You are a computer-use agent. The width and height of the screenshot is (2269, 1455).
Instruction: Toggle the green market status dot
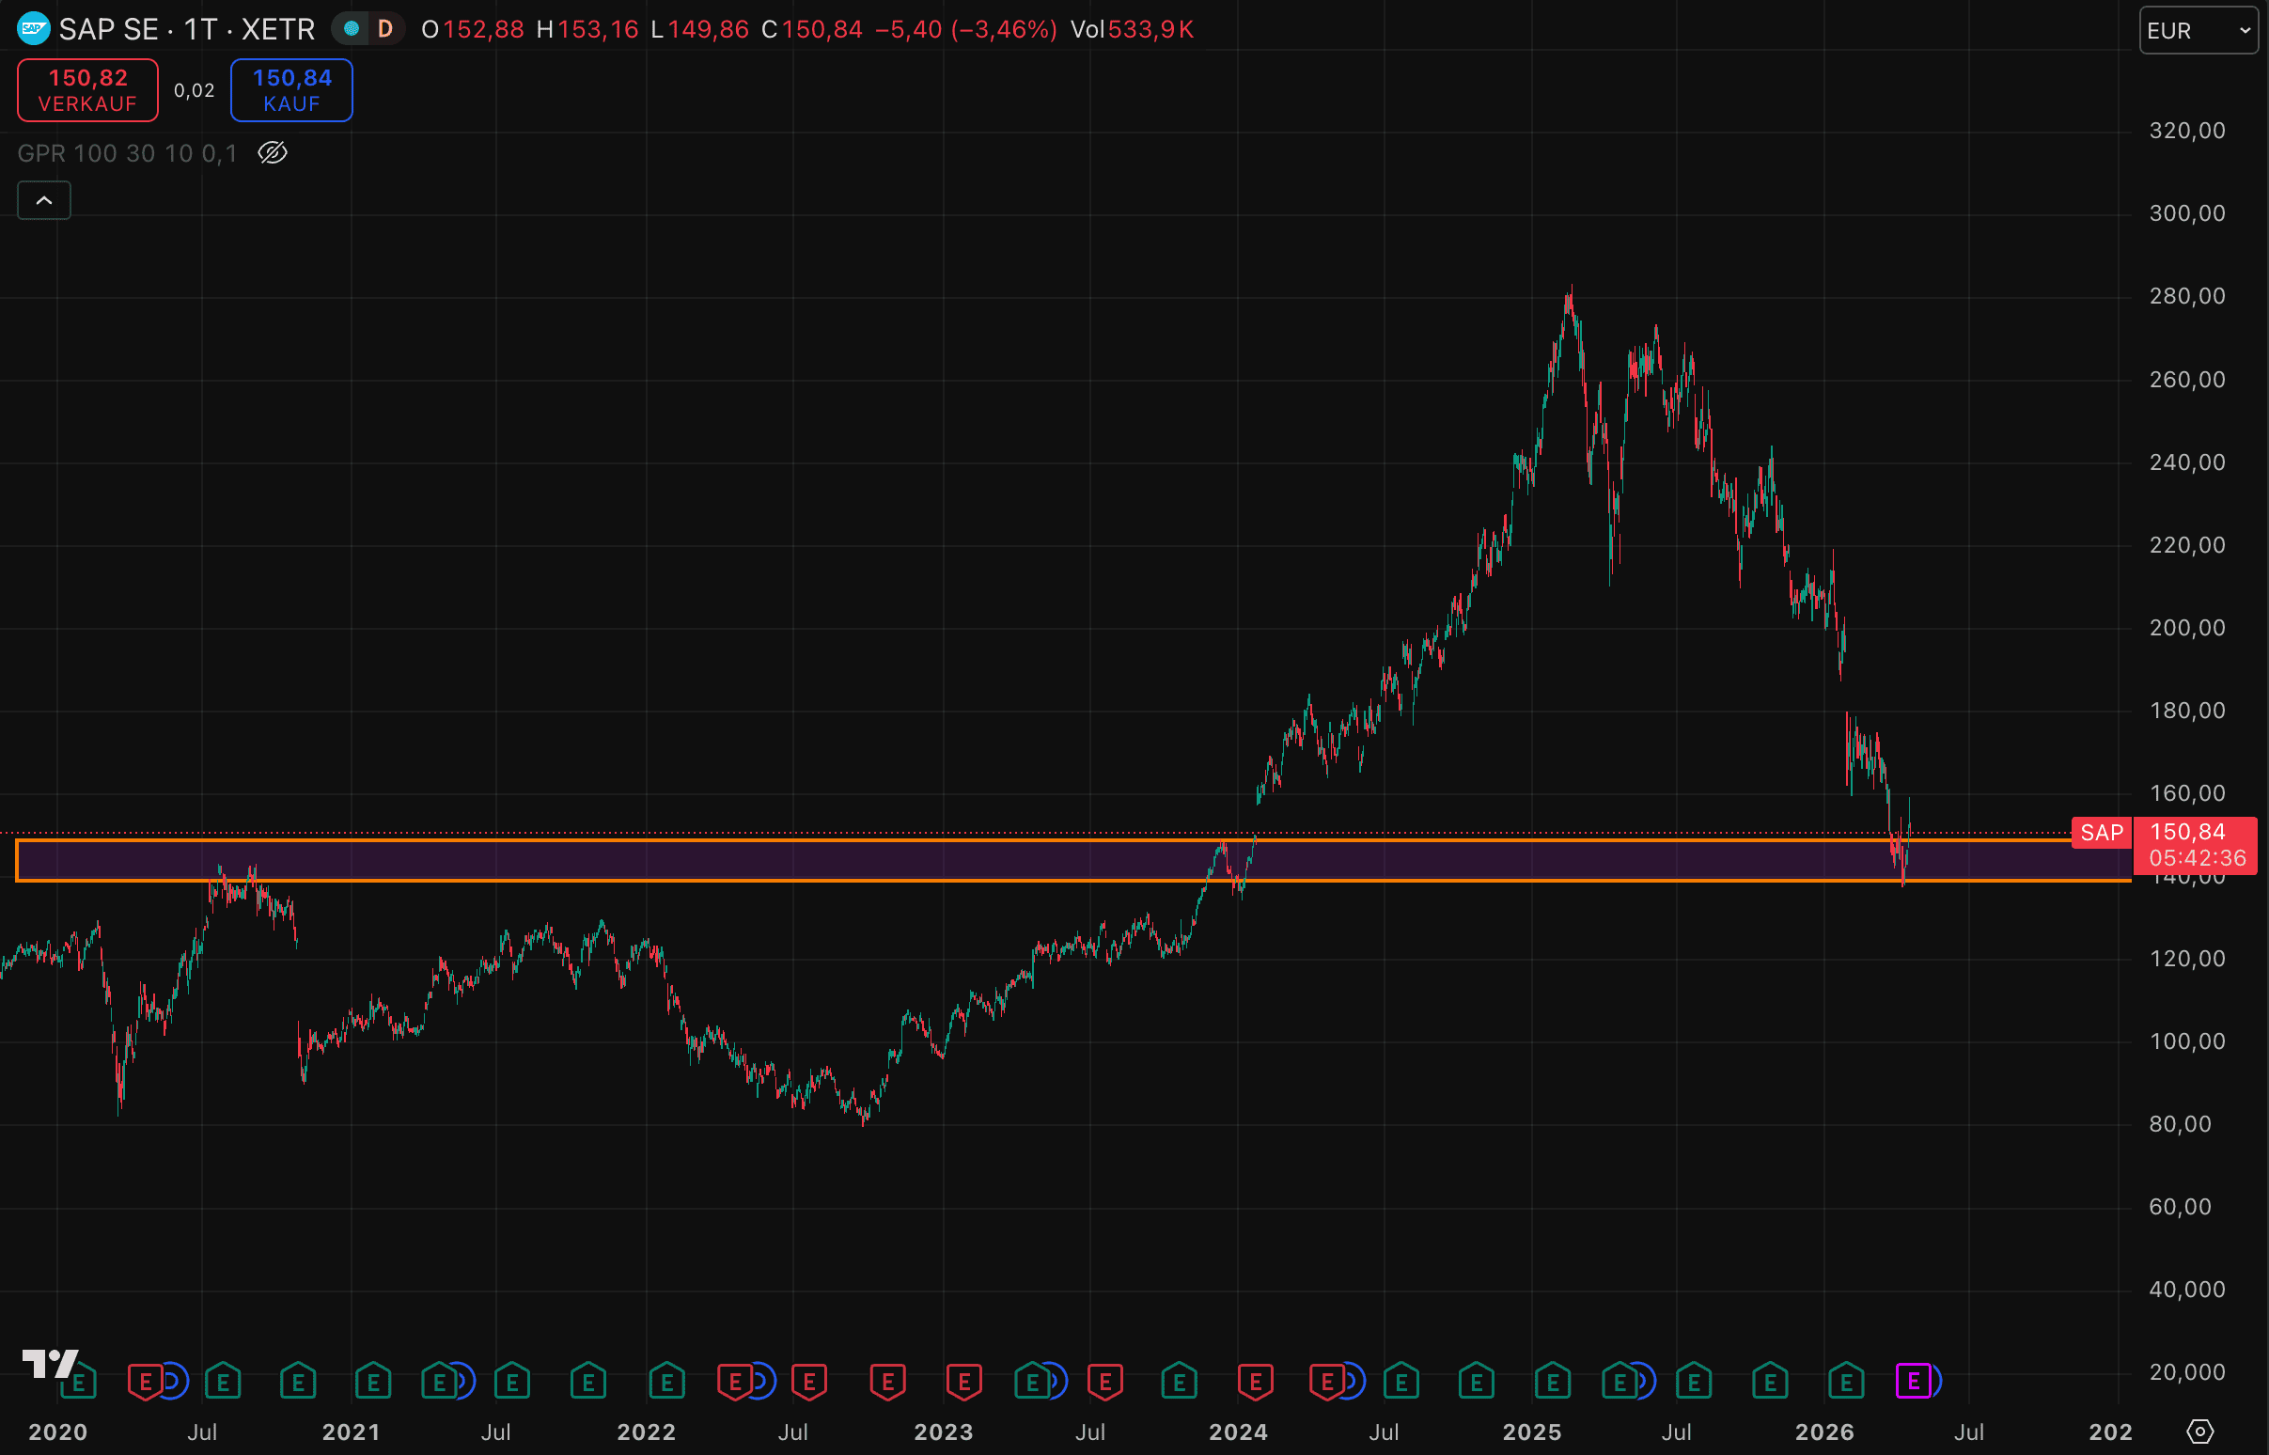(x=352, y=29)
